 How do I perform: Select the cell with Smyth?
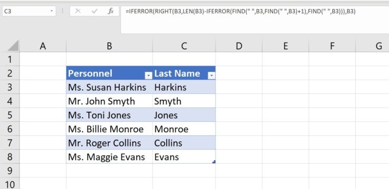[x=184, y=101]
